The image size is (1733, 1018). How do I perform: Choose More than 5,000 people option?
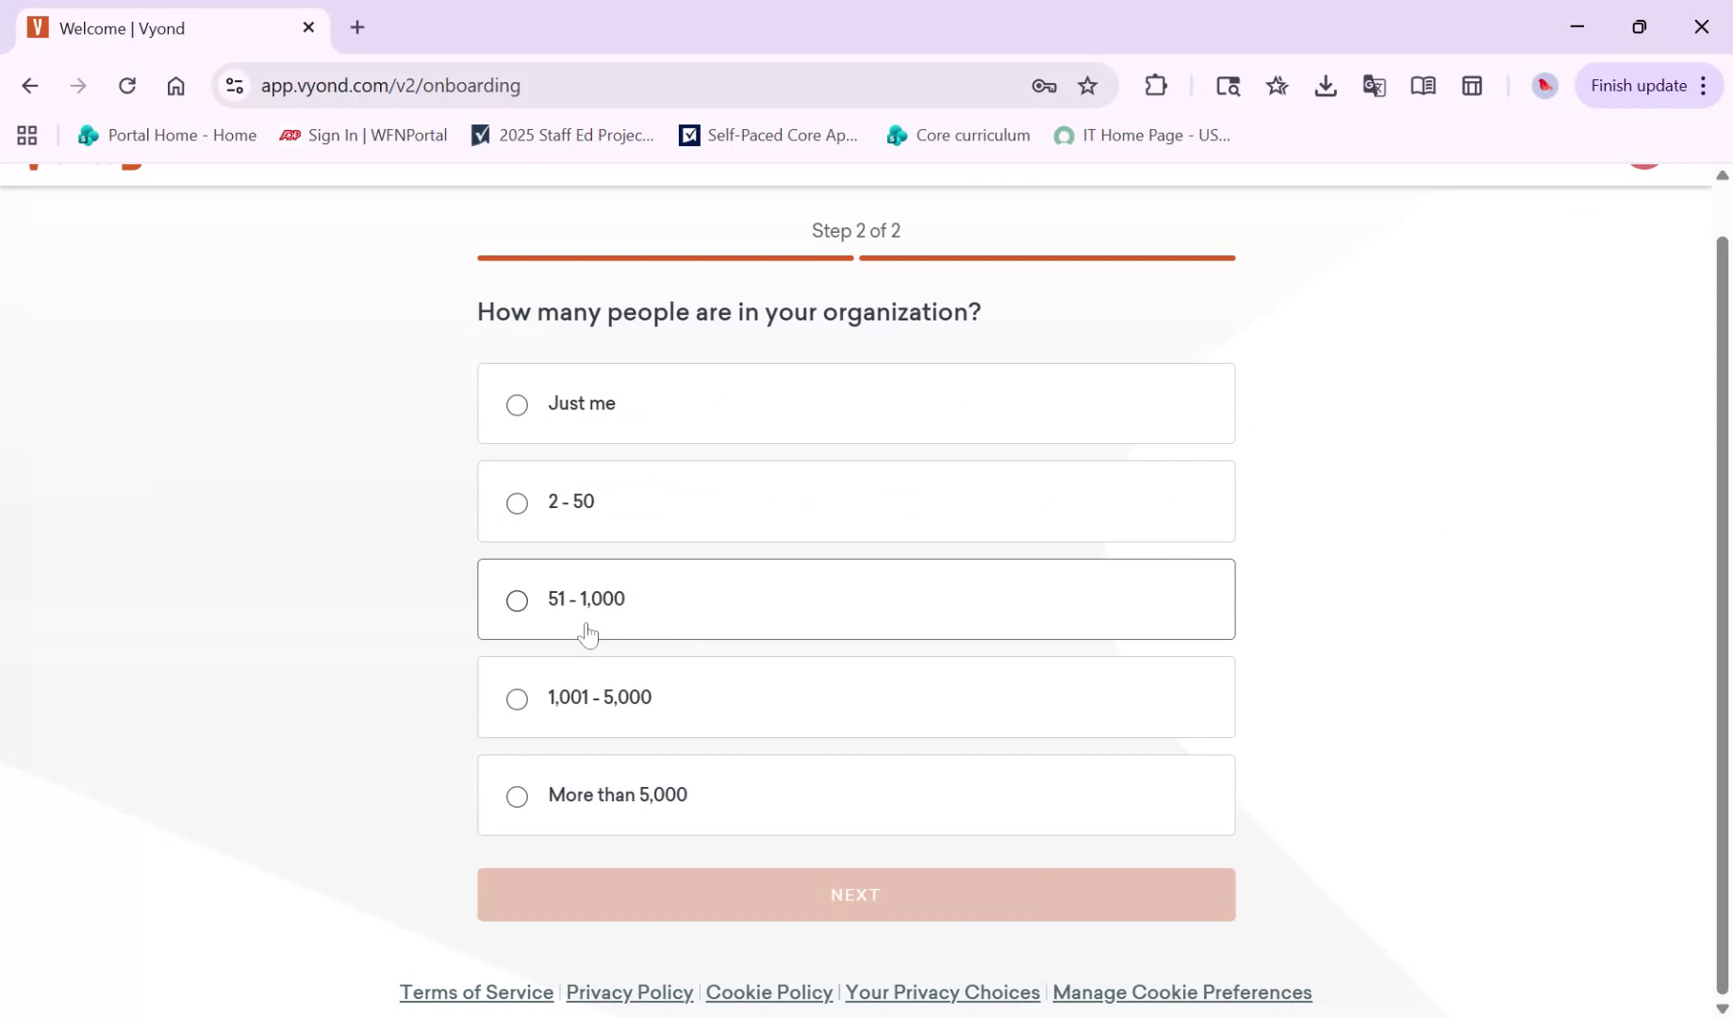[x=516, y=796]
